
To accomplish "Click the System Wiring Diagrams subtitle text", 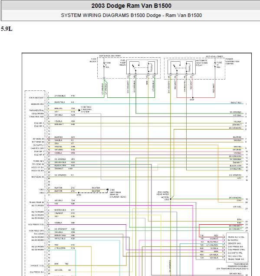I will [132, 15].
